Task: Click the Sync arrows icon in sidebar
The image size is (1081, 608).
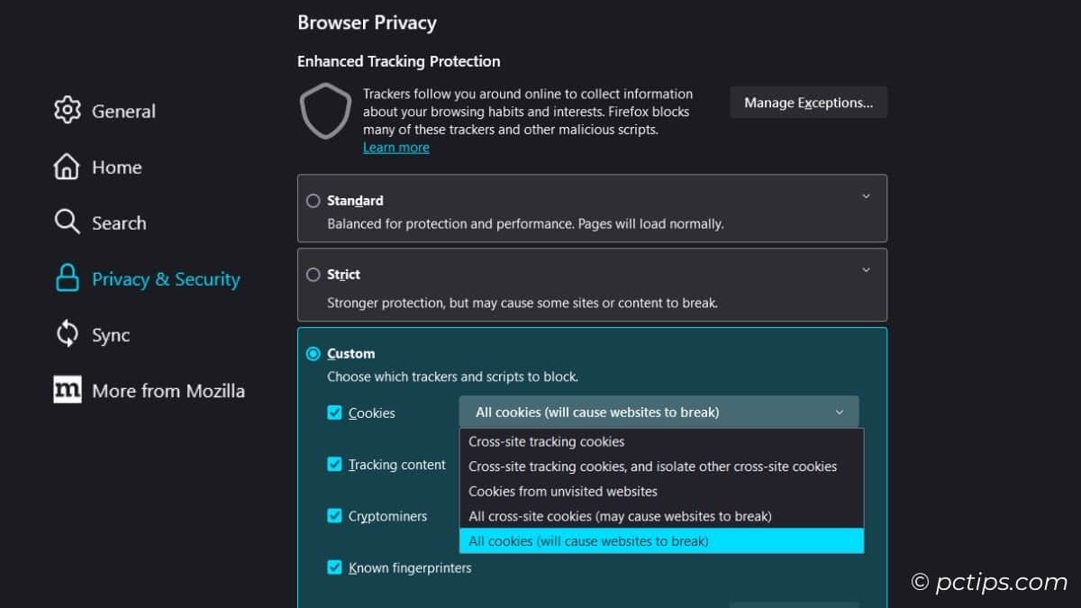Action: click(x=67, y=334)
